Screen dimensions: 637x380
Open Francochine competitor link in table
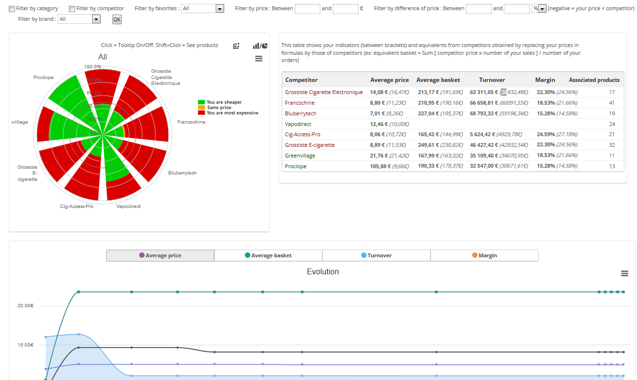tap(300, 103)
